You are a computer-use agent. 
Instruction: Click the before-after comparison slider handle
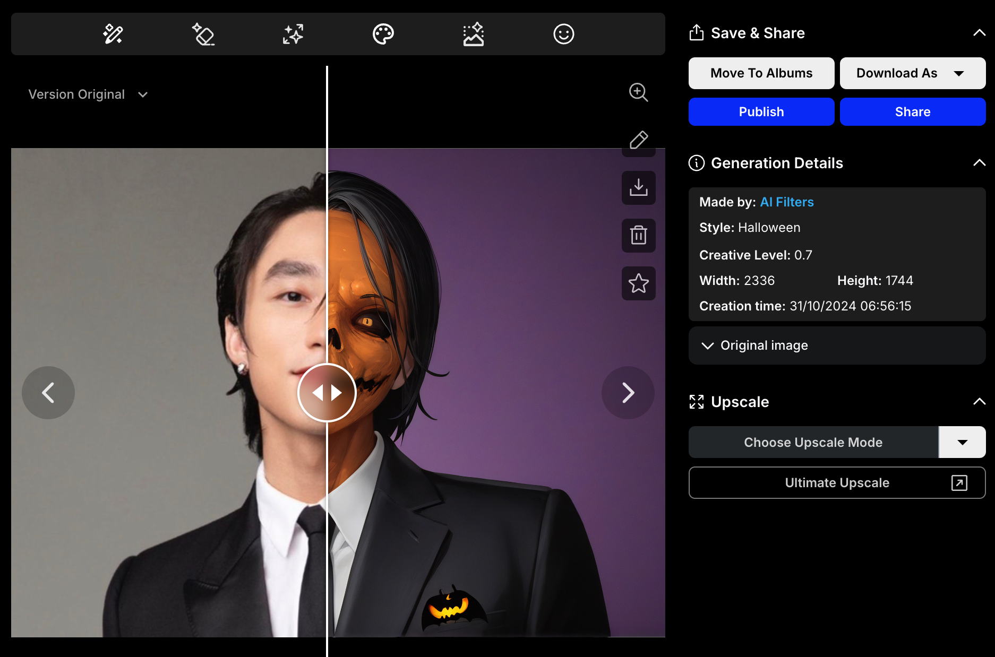[327, 393]
